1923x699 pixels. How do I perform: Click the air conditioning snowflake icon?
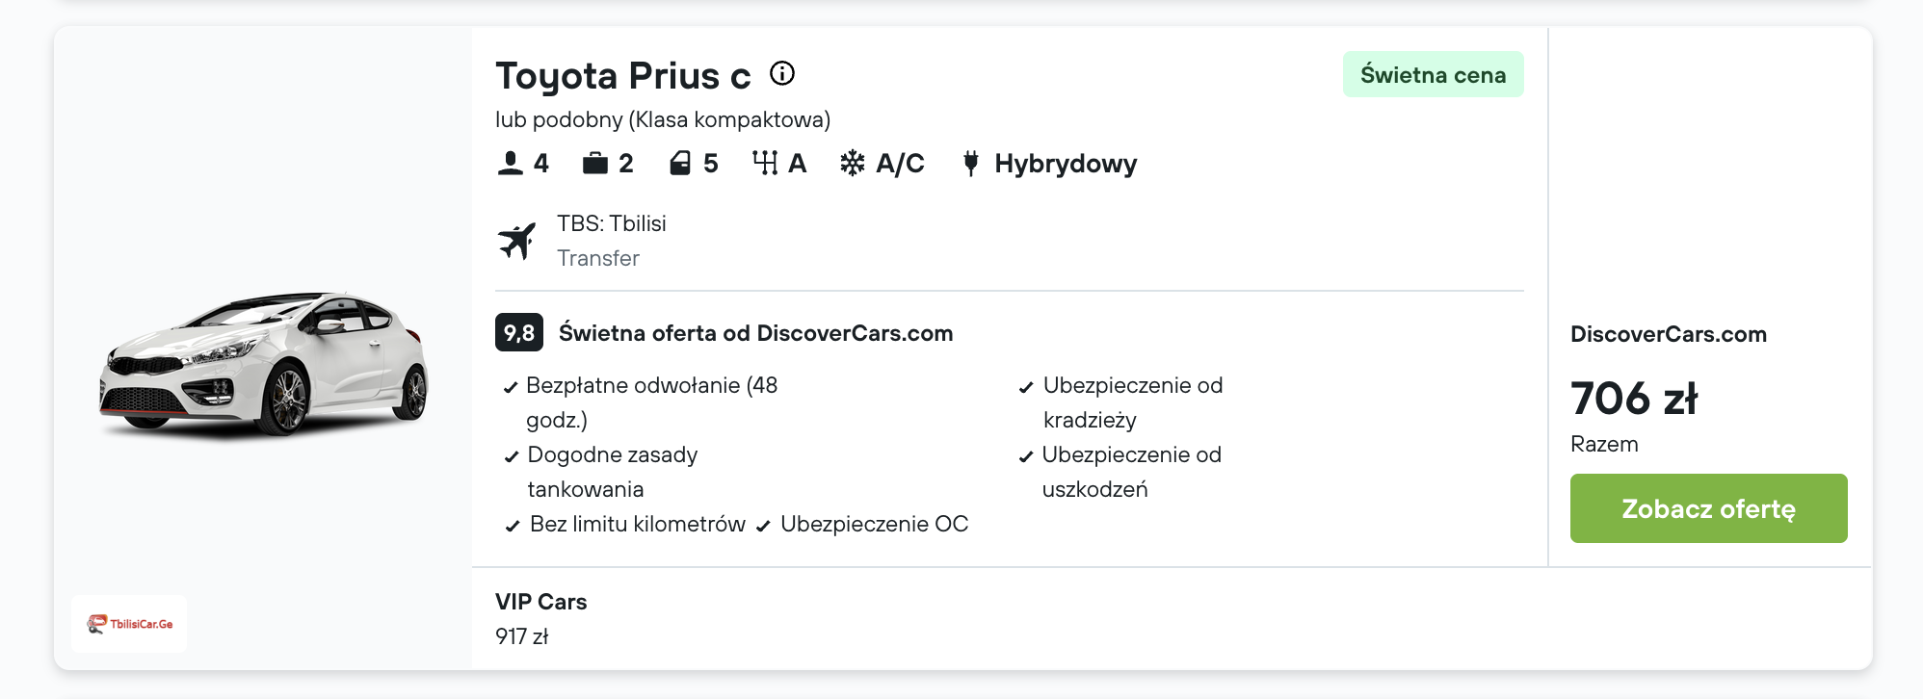(853, 164)
